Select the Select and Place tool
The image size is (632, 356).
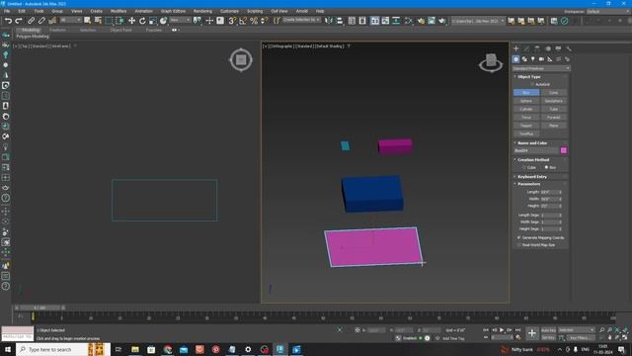pos(163,21)
